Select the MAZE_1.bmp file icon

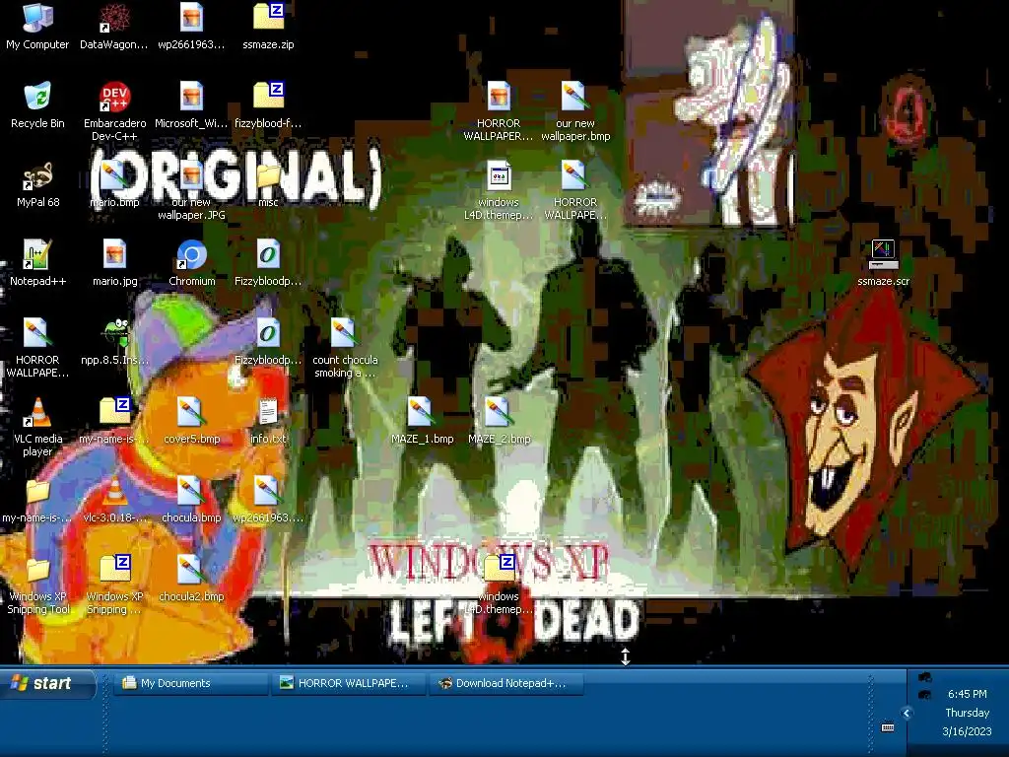point(422,412)
